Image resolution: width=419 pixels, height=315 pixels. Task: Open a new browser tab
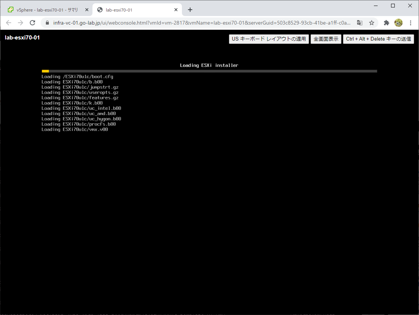tap(190, 10)
